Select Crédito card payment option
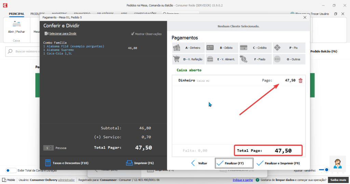Image resolution: width=350 pixels, height=184 pixels. point(255,48)
